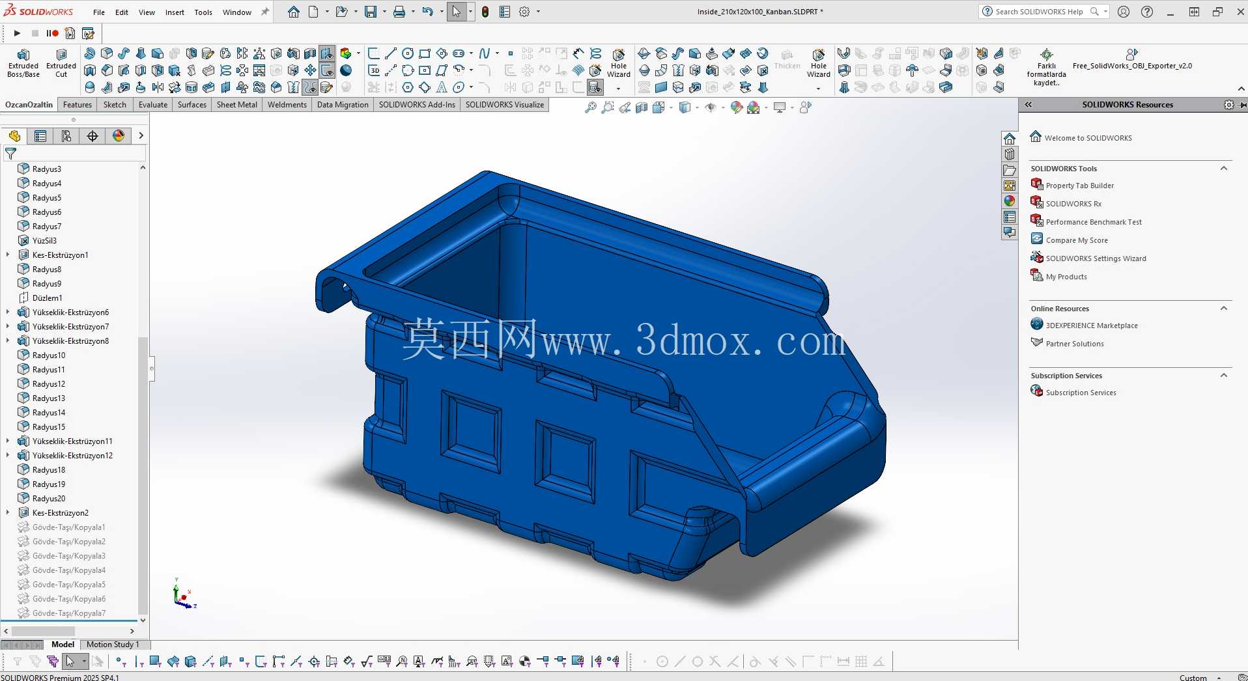Create a new document with the New icon
Screen dimensions: 1248x681
tap(313, 12)
